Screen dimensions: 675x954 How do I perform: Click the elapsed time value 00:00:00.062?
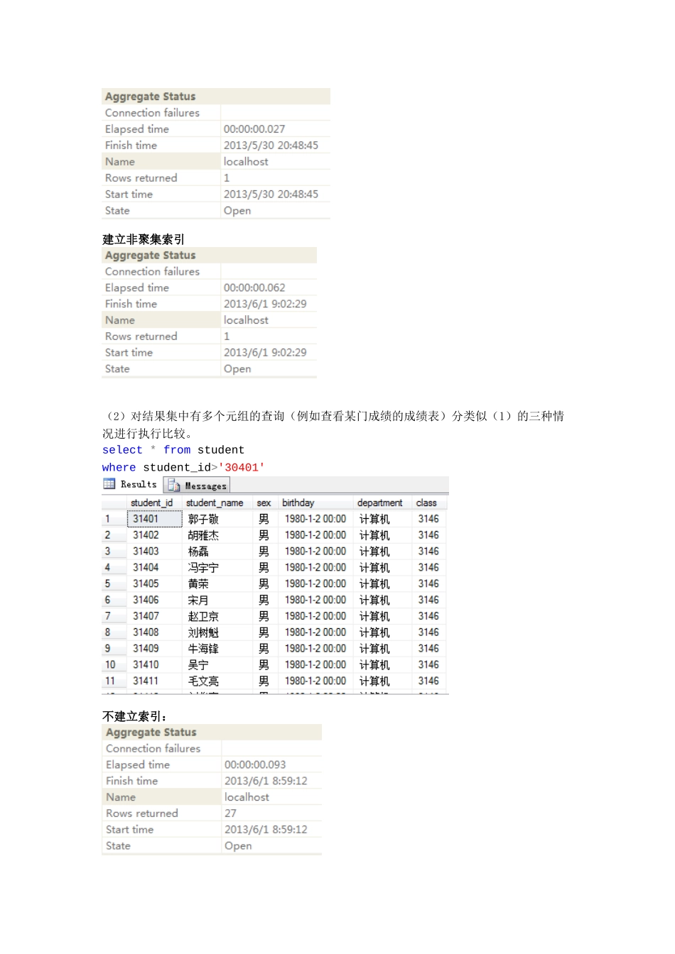254,287
